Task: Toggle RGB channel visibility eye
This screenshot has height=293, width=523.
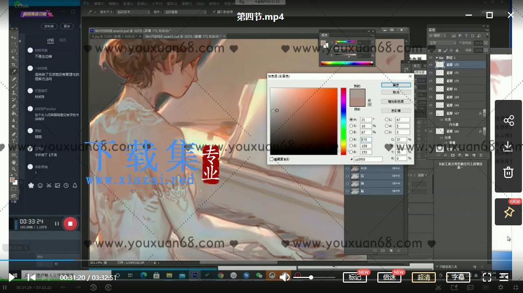Action: pyautogui.click(x=348, y=169)
